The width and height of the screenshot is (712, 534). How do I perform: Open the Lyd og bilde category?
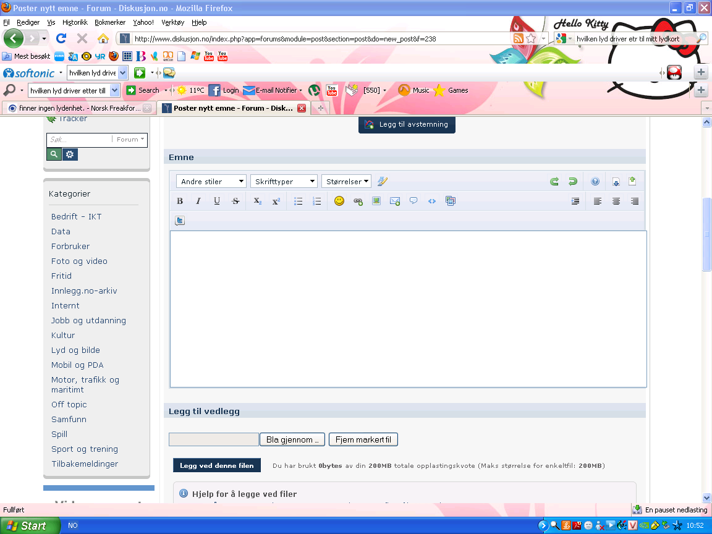[75, 350]
